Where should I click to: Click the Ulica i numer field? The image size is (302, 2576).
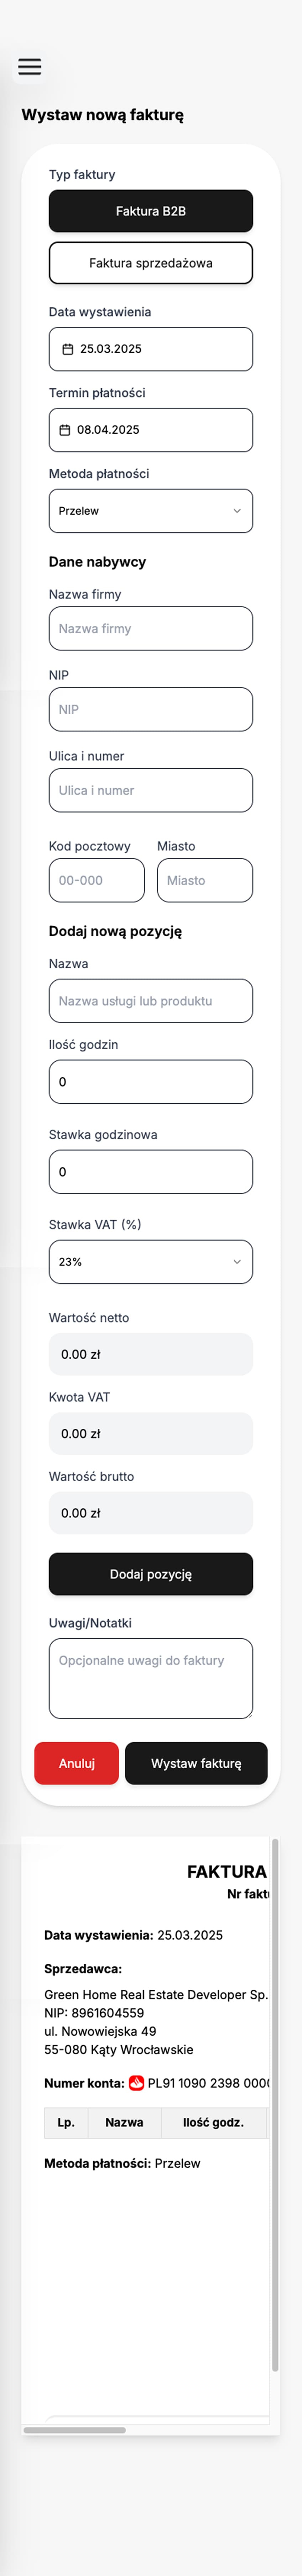pyautogui.click(x=151, y=790)
